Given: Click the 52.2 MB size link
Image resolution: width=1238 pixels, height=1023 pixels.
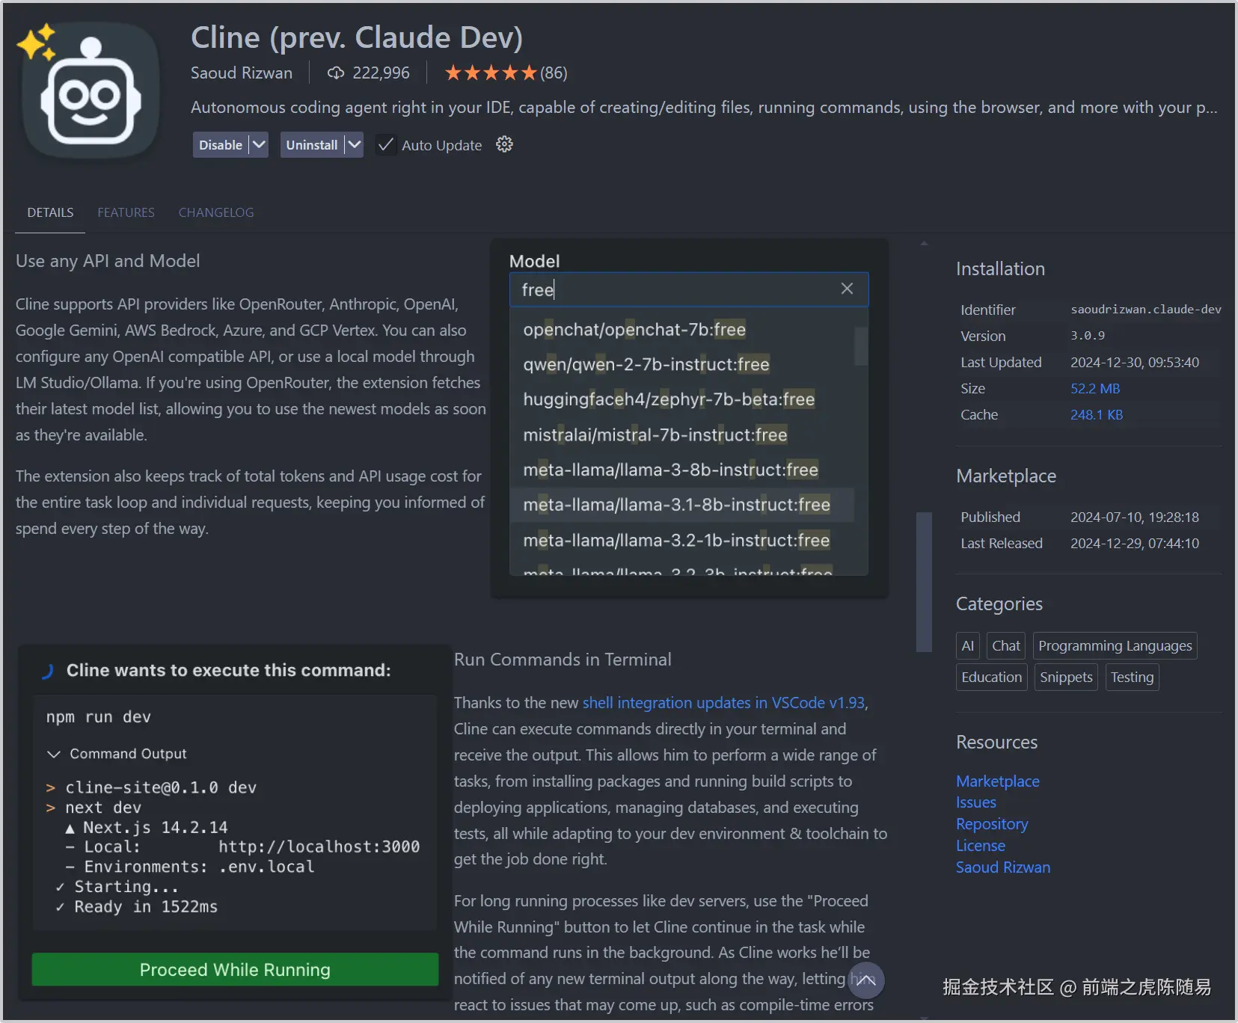Looking at the screenshot, I should (x=1095, y=388).
